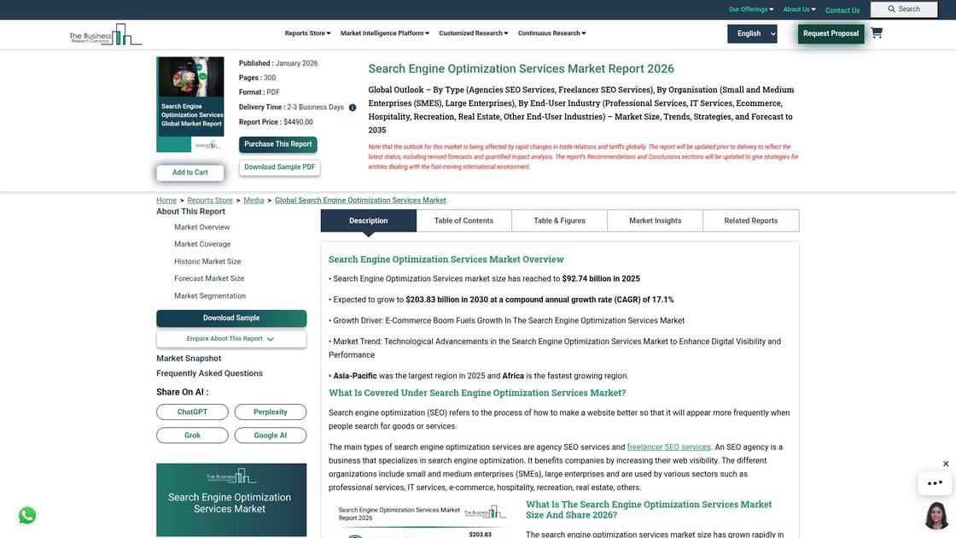Expand the About Us menu
The width and height of the screenshot is (956, 538).
799,9
